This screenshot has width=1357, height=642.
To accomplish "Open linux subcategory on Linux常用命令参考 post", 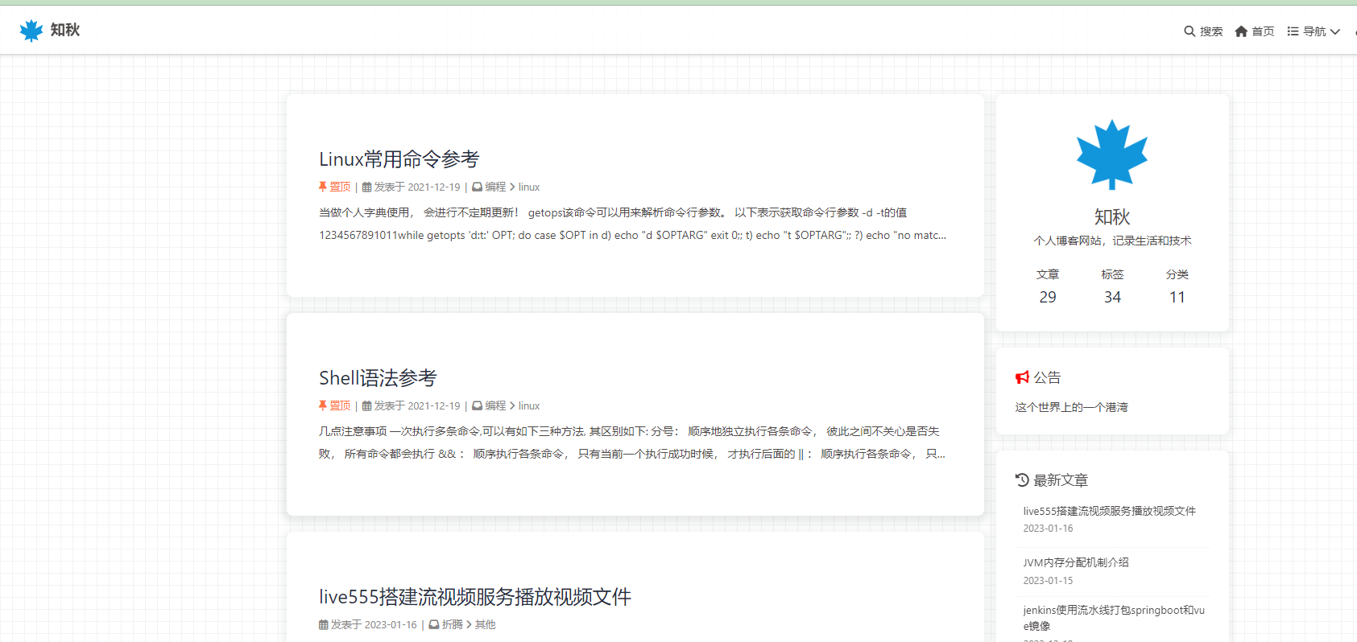I will pos(529,187).
